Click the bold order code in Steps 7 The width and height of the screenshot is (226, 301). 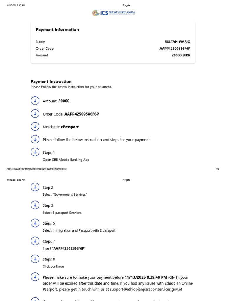coord(69,248)
